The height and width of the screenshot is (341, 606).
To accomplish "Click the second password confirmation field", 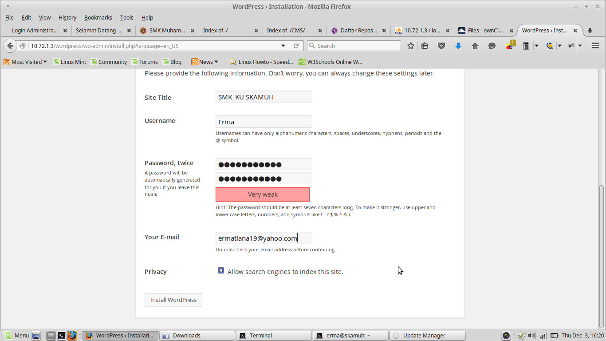I will 264,178.
